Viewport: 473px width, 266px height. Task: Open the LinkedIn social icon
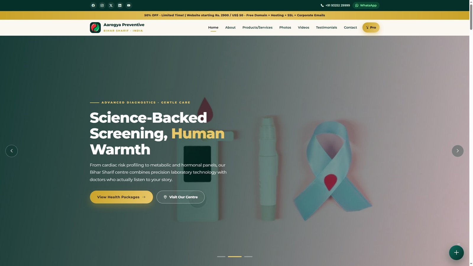click(x=120, y=5)
